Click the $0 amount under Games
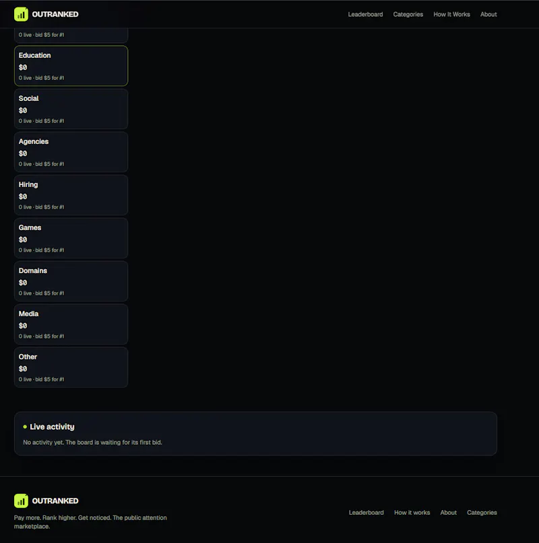The width and height of the screenshot is (539, 543). [x=23, y=240]
